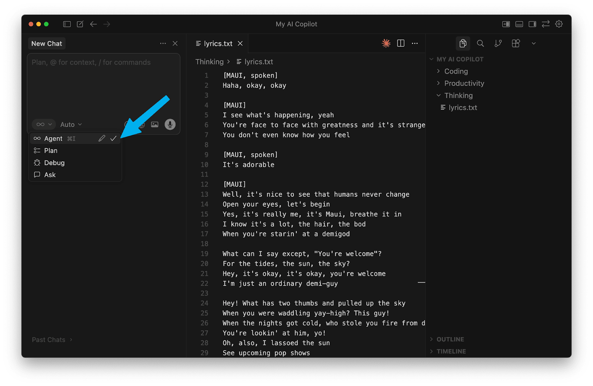This screenshot has width=593, height=386.
Task: Open settings with the gear icon
Action: pos(559,24)
